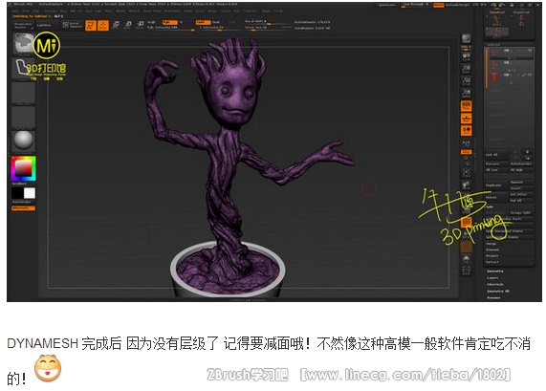Expand the Extract section
This screenshot has width=546, height=391.
pos(492,262)
